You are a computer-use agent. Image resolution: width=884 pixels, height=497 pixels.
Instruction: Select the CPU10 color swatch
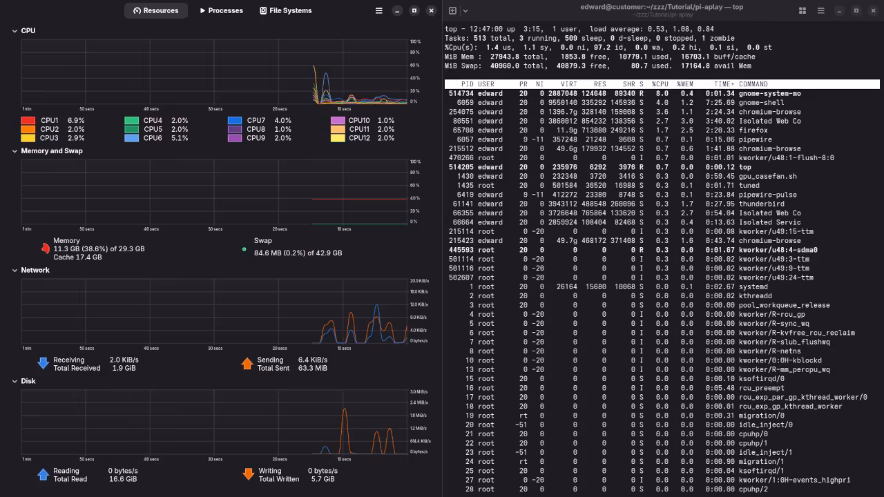click(338, 121)
